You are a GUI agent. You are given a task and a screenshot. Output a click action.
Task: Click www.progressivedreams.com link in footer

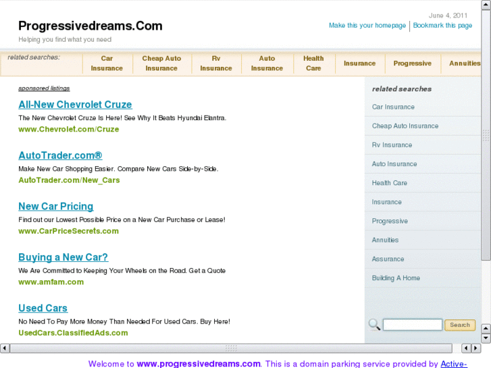point(199,364)
